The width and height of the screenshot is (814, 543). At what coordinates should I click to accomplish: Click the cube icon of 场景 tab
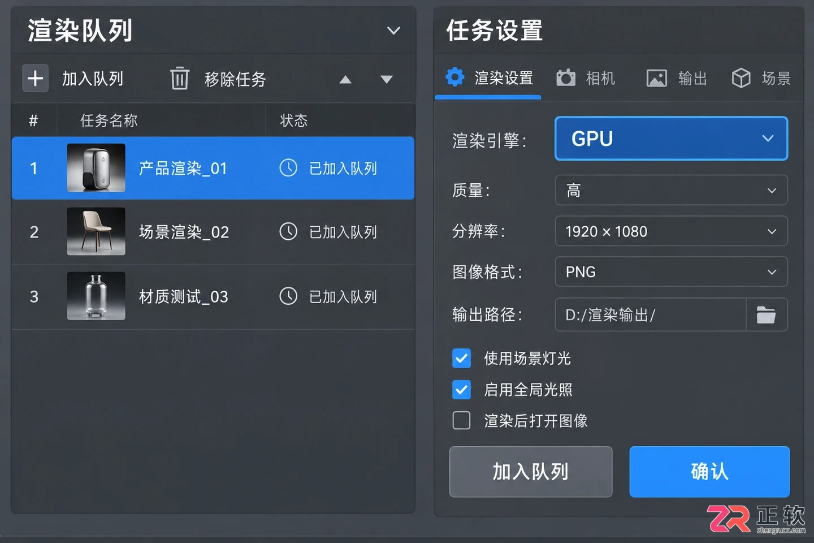741,78
